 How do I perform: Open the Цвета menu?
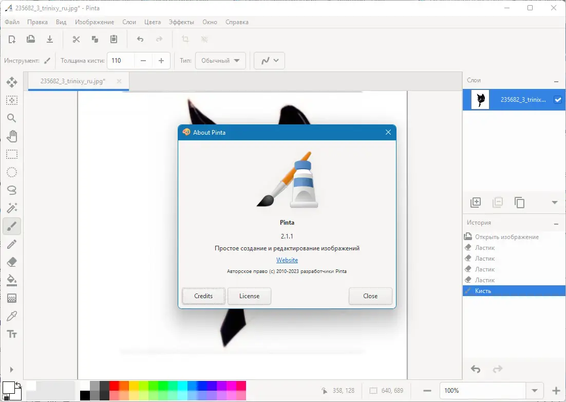tap(153, 22)
